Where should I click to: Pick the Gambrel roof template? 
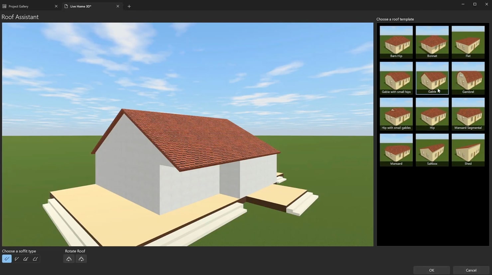tap(468, 78)
